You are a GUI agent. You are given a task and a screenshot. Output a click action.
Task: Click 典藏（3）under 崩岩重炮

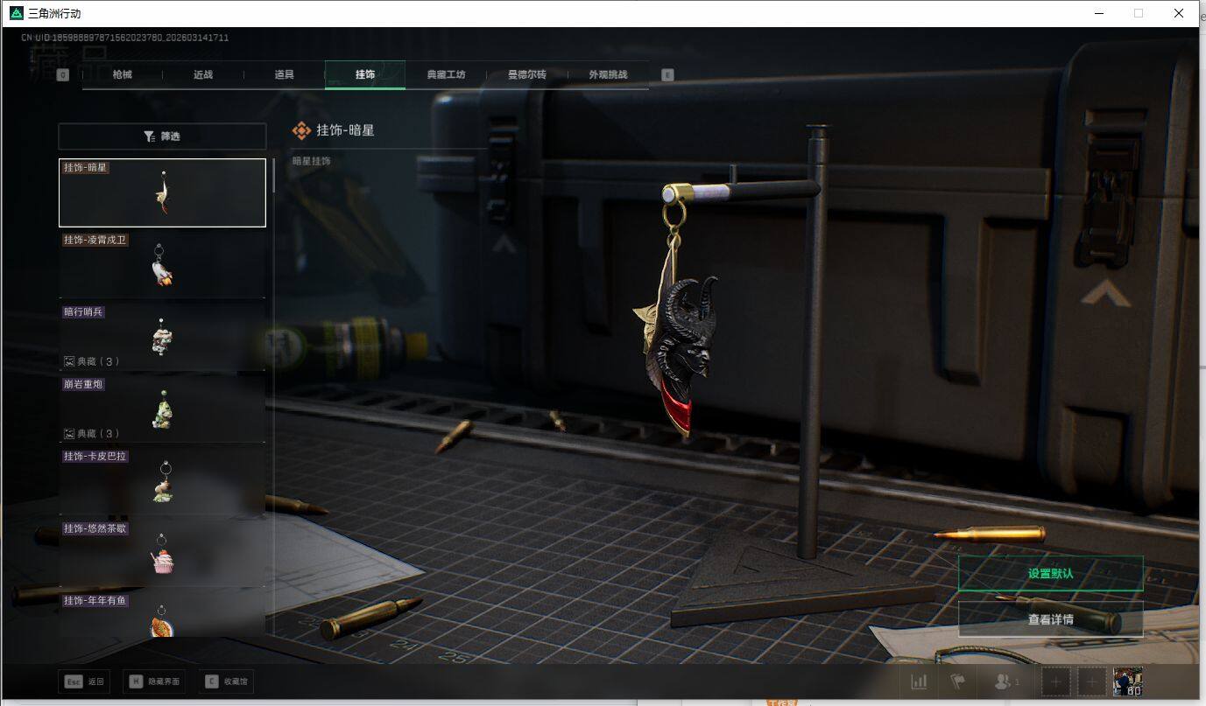click(92, 433)
